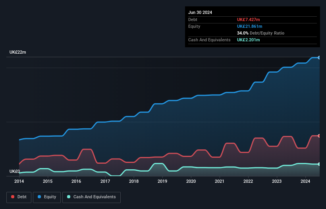Click the Debt row label in tooltip
This screenshot has height=209, width=326.
193,19
